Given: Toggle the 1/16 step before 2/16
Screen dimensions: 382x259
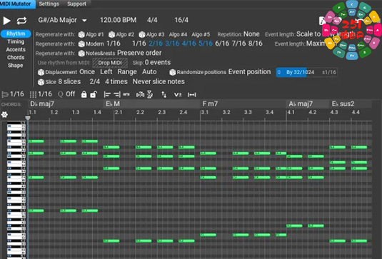Looking at the screenshot, I should click(139, 44).
